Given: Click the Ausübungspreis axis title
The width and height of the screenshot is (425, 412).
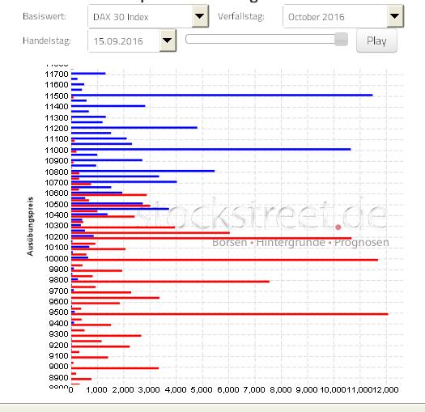Looking at the screenshot, I should pos(30,226).
